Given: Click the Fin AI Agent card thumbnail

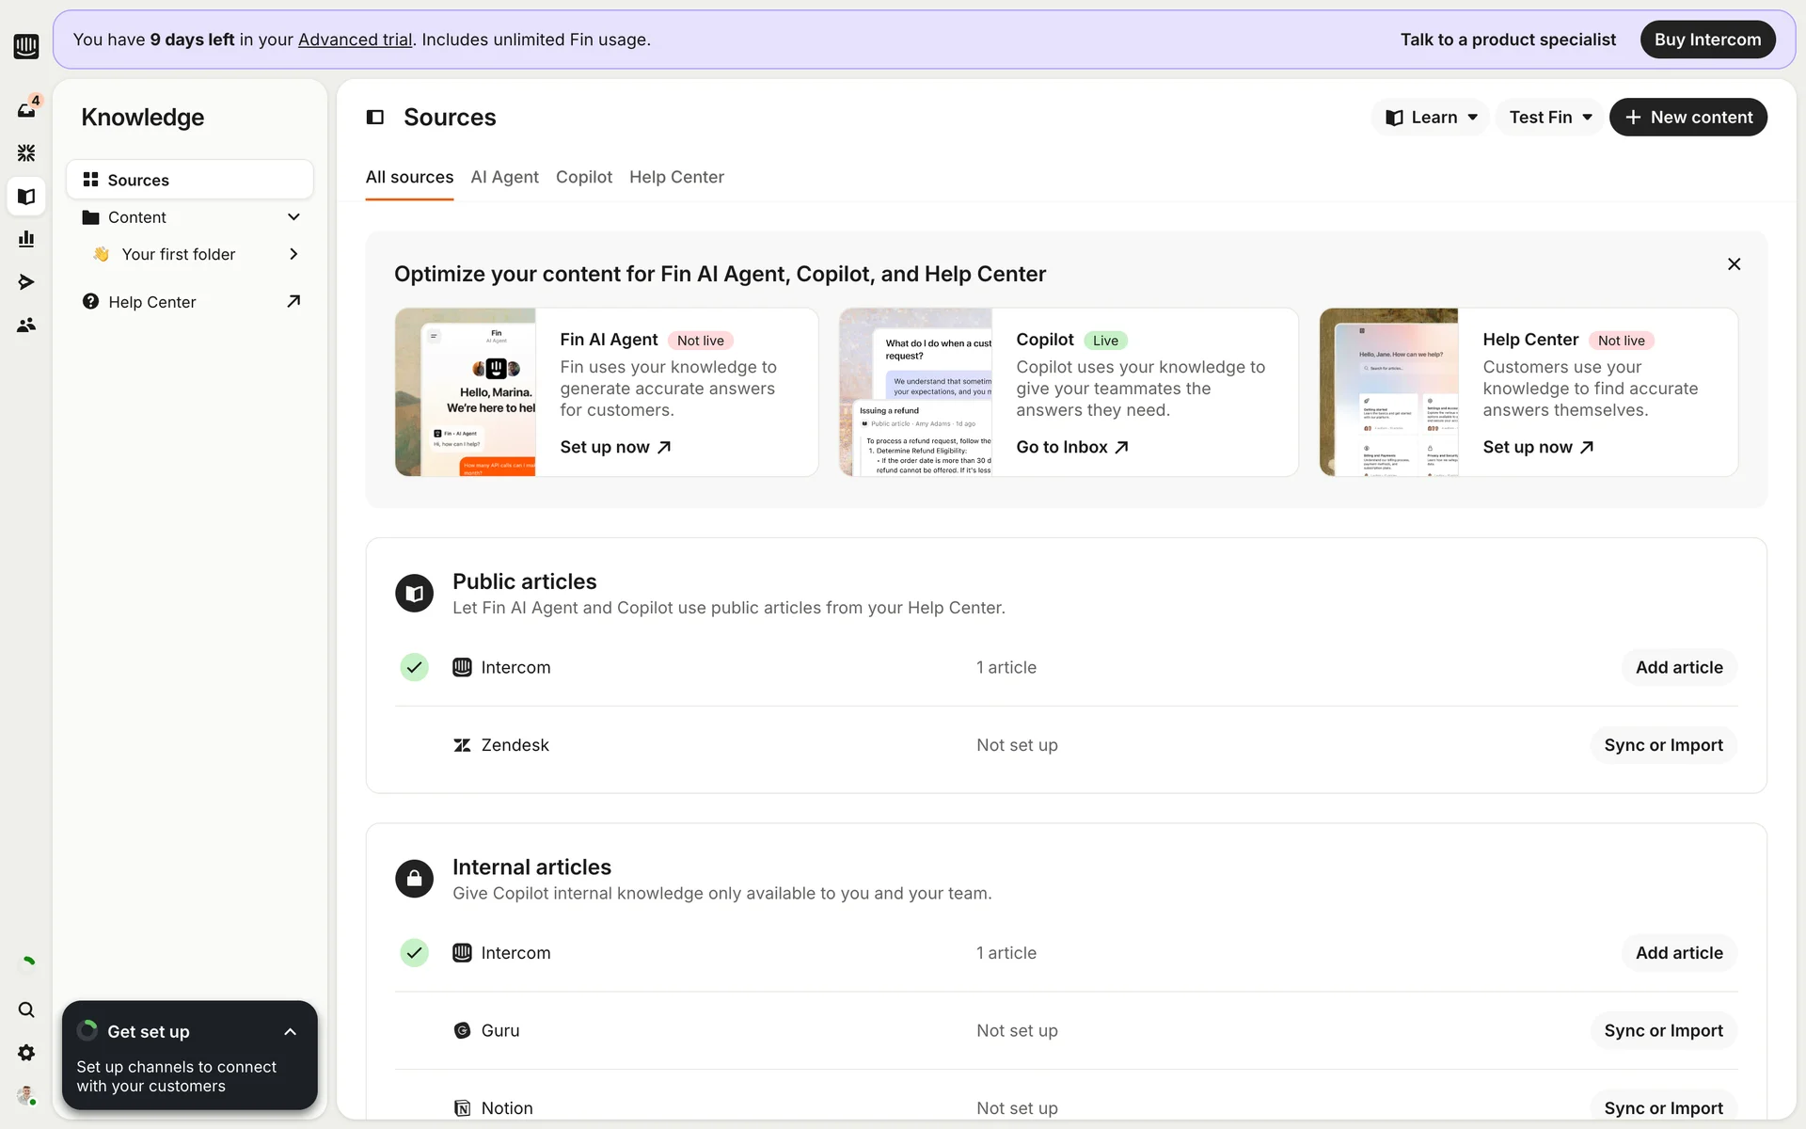Looking at the screenshot, I should (x=466, y=392).
